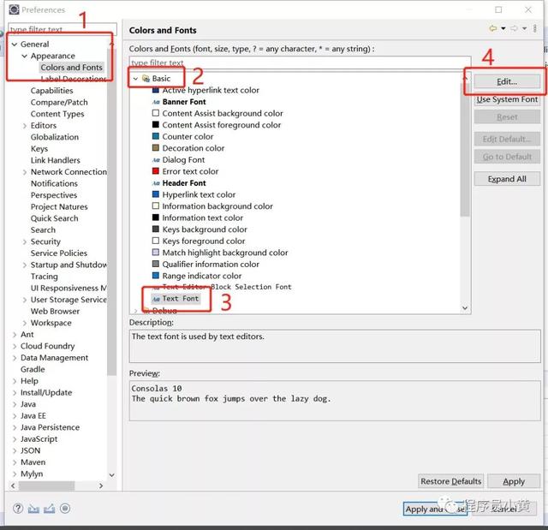548x530 pixels.
Task: Click Range indicator color swatch
Action: 156,276
